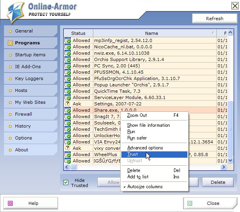
Task: Select the nwiz.exe, 6.14.10.11038 row
Action: click(146, 53)
